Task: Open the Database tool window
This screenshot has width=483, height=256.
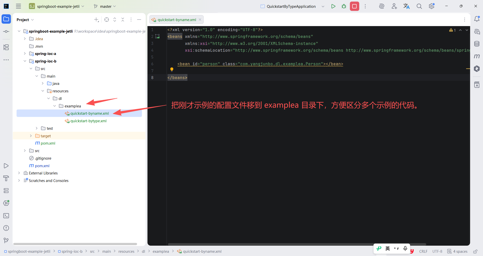Action: pyautogui.click(x=477, y=44)
